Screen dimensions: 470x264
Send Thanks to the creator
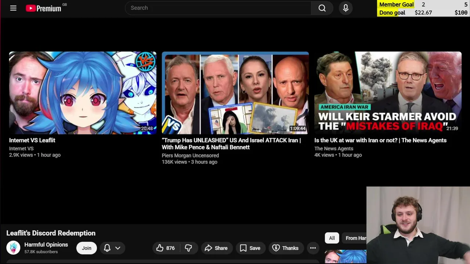(286, 248)
